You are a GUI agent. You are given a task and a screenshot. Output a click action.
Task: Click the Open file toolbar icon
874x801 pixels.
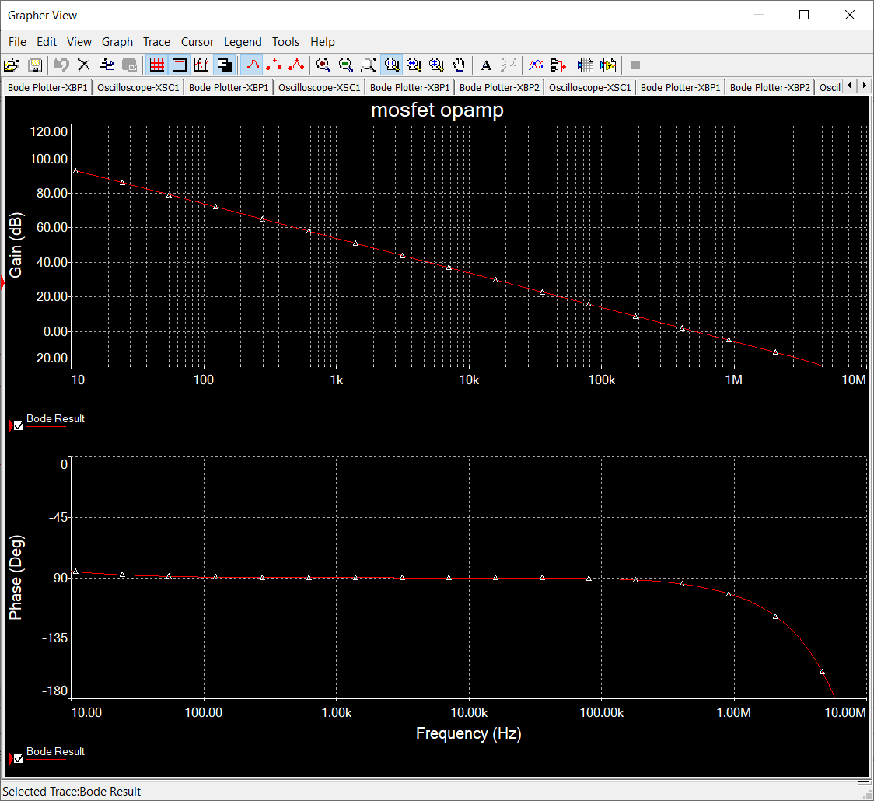click(12, 65)
